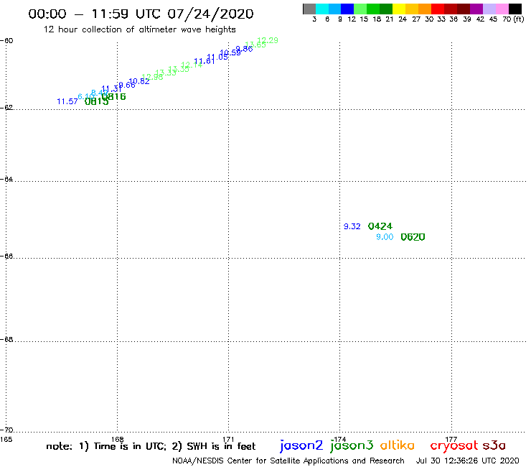The height and width of the screenshot is (467, 531).
Task: Click the gray swatch in the wave height legend
Action: click(309, 9)
